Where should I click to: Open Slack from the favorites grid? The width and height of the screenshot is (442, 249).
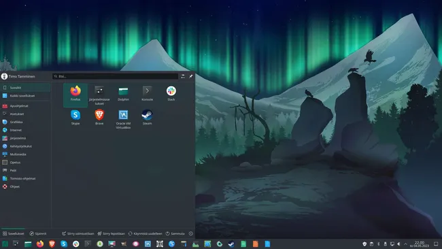tap(171, 94)
